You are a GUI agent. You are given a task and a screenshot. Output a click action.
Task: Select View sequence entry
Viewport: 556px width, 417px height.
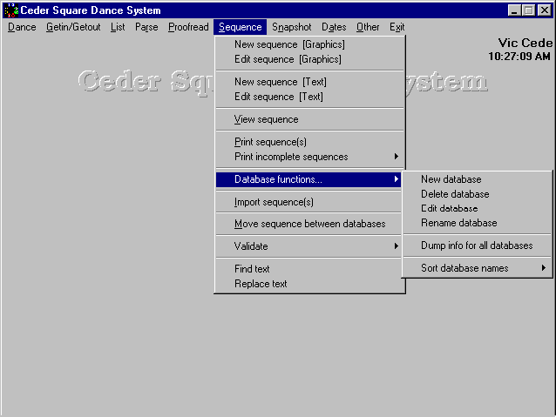(x=309, y=119)
